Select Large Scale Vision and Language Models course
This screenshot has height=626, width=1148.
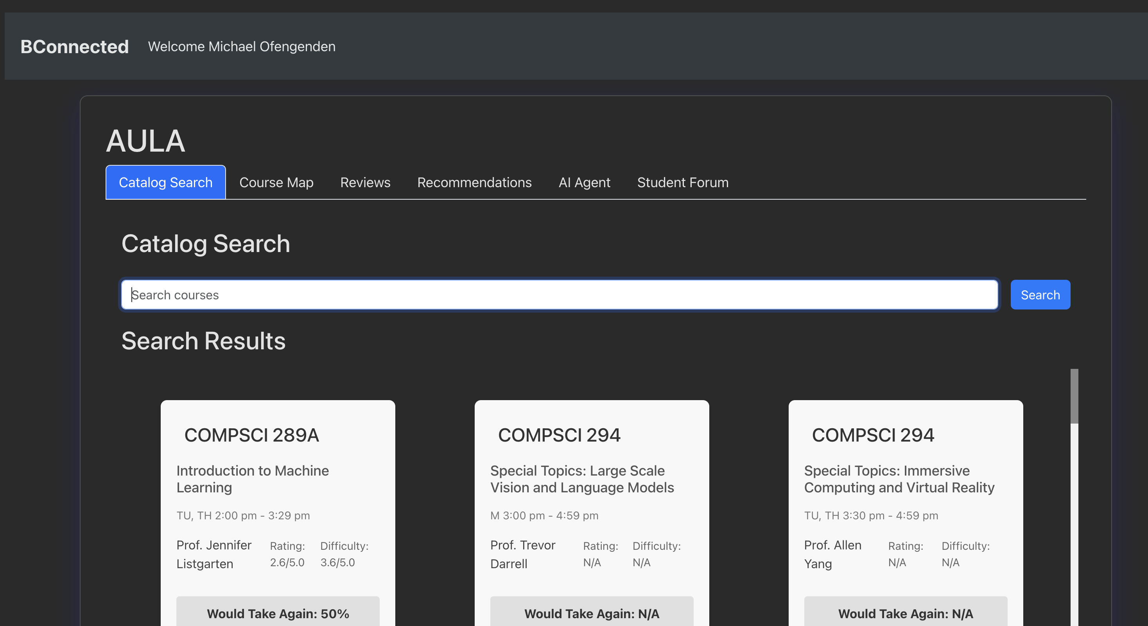581,479
